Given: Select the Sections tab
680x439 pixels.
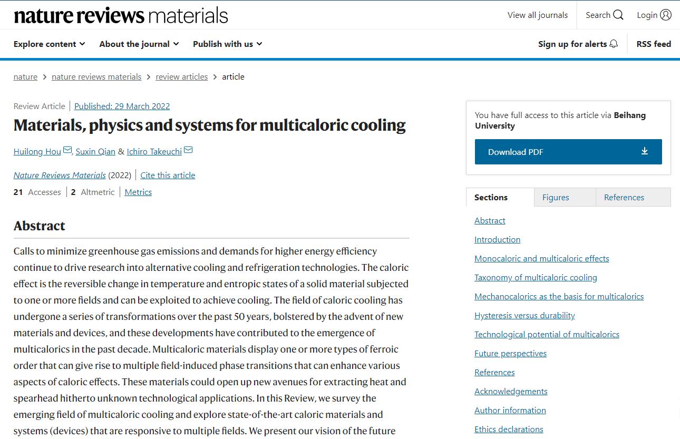Looking at the screenshot, I should pos(491,197).
